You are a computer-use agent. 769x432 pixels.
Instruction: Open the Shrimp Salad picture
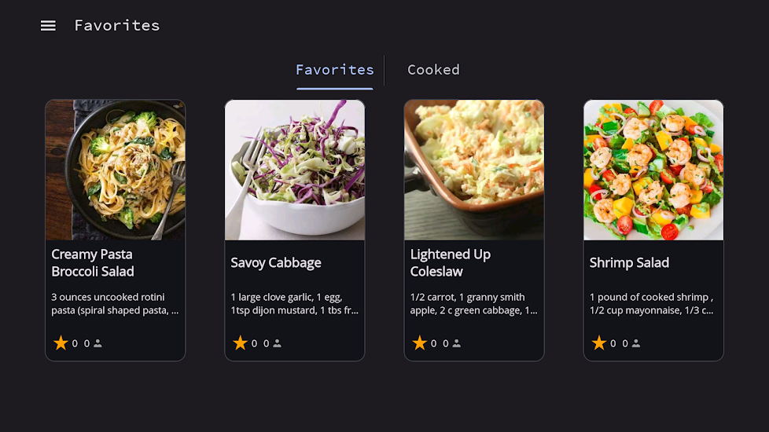click(653, 170)
